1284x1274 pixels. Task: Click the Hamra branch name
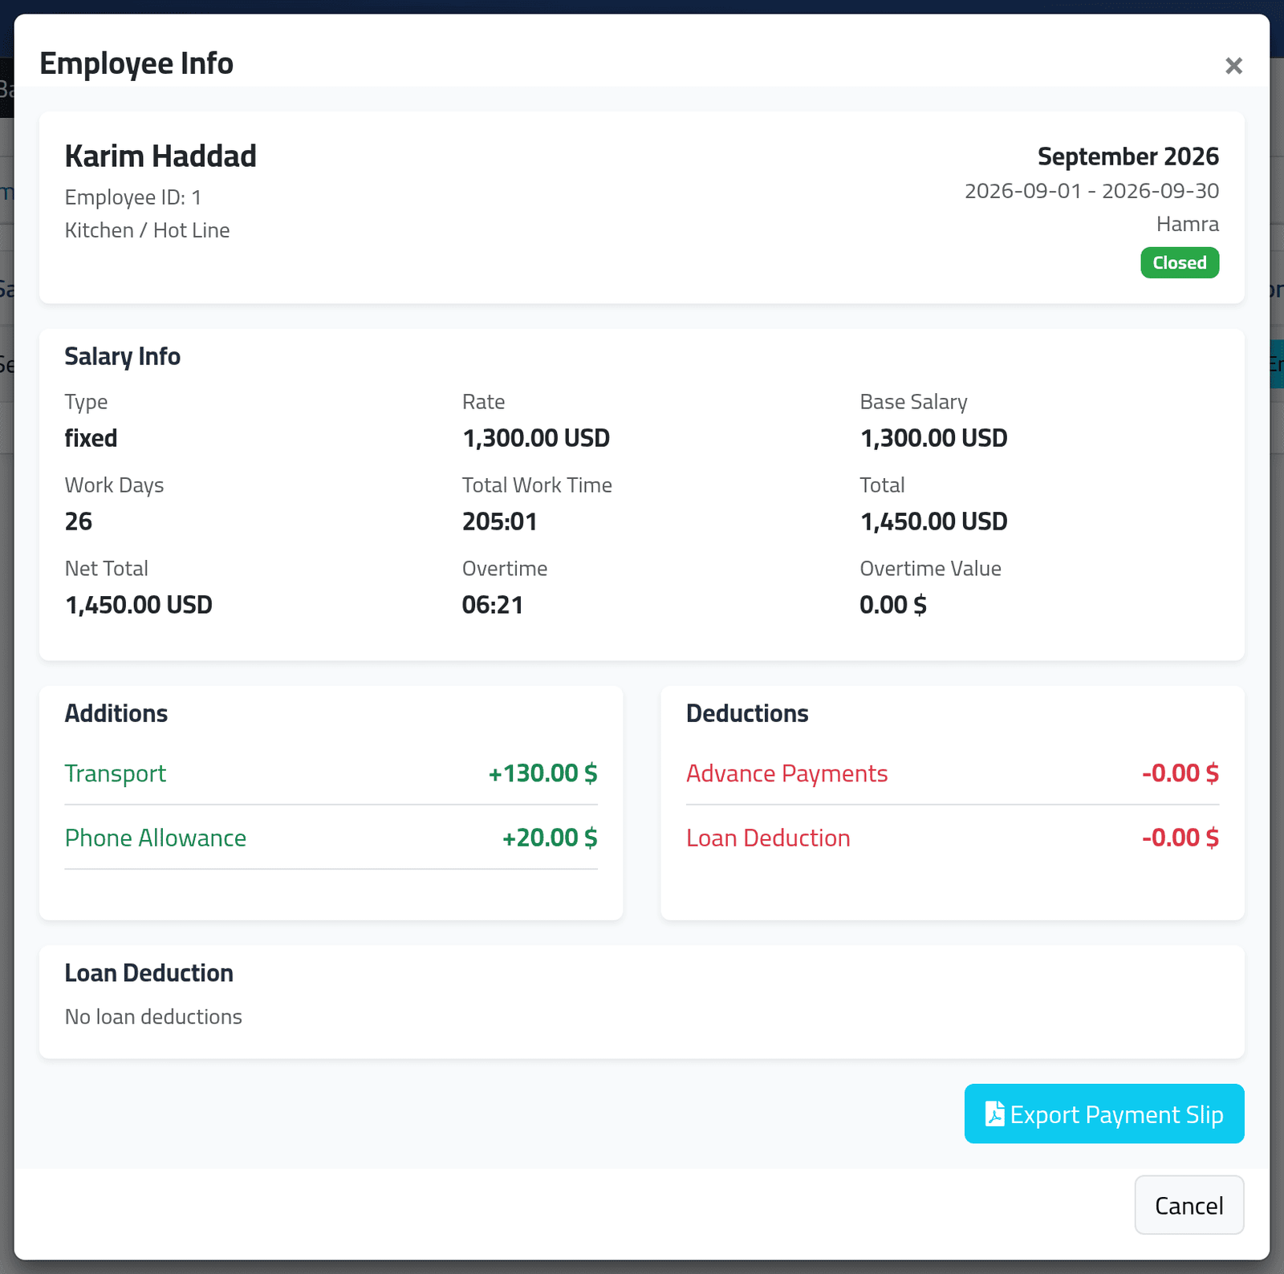click(1188, 224)
